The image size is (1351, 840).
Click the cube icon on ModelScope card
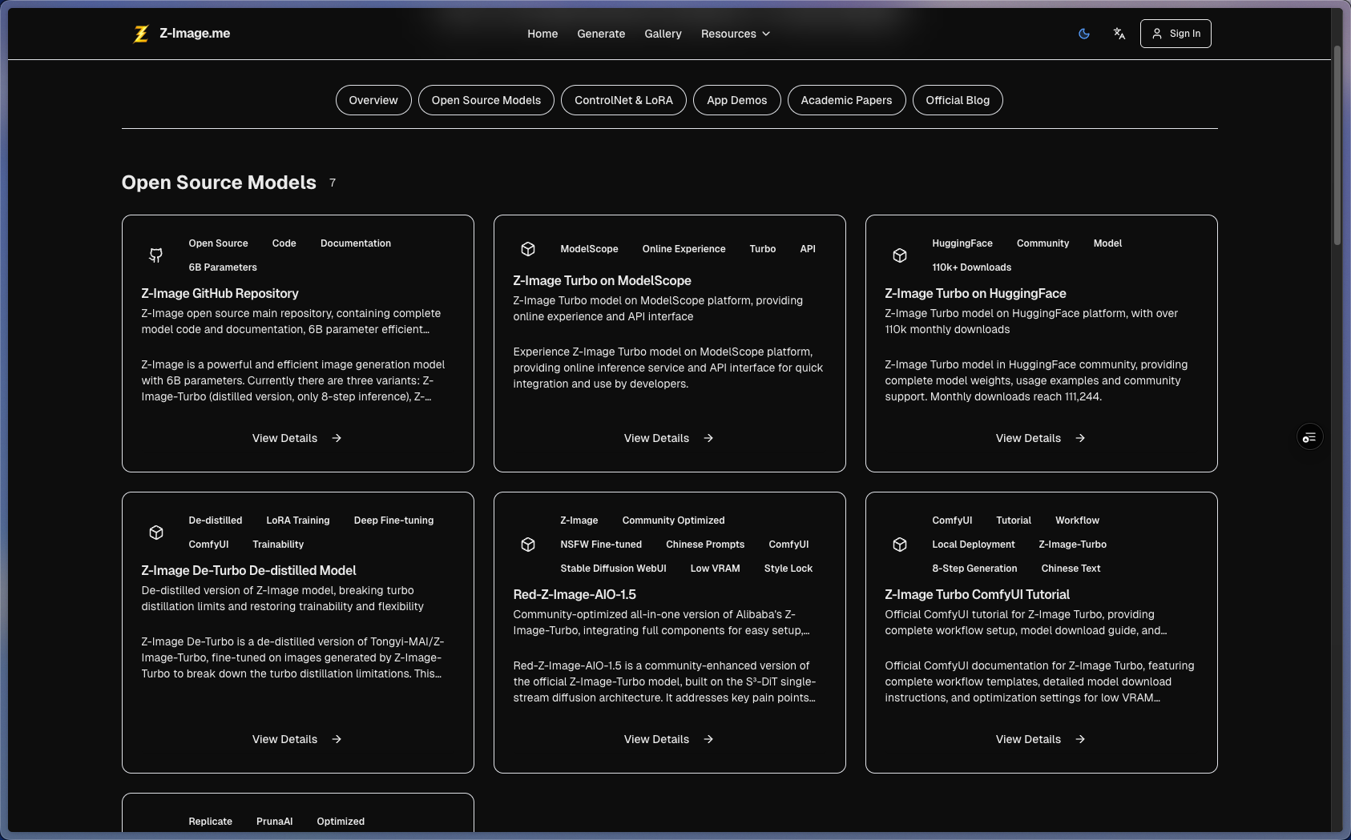pos(528,249)
